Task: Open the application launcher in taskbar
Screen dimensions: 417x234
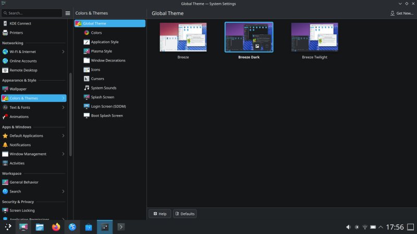Action: point(8,227)
